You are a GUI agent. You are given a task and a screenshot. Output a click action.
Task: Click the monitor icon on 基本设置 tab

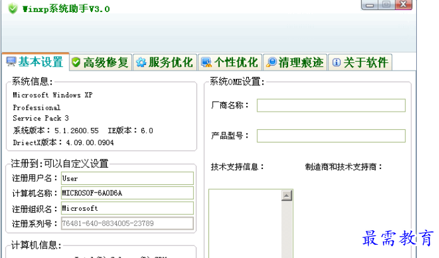(11, 62)
